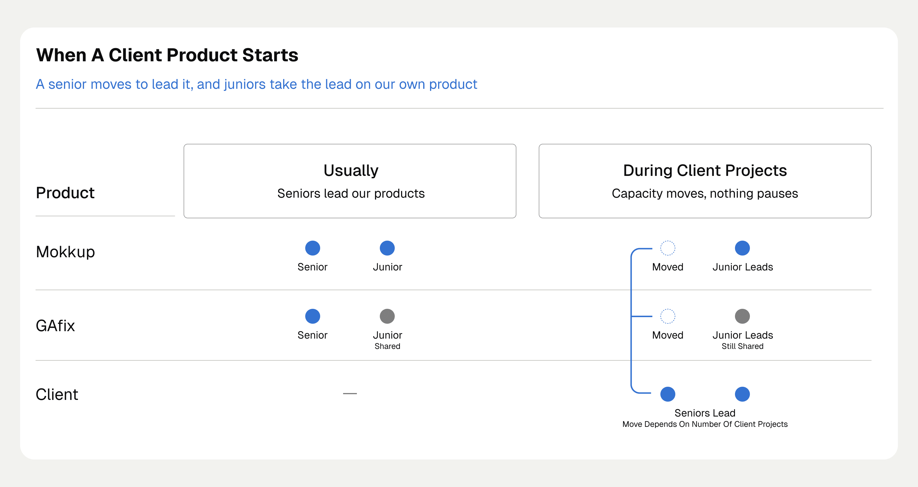Click "Move Depends On Number Of Client Projects"
This screenshot has width=918, height=487.
coord(705,424)
